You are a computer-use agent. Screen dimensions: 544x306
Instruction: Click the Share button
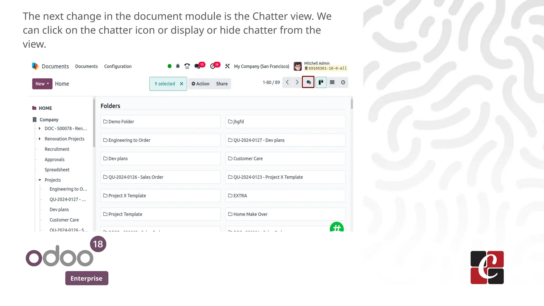(x=222, y=84)
